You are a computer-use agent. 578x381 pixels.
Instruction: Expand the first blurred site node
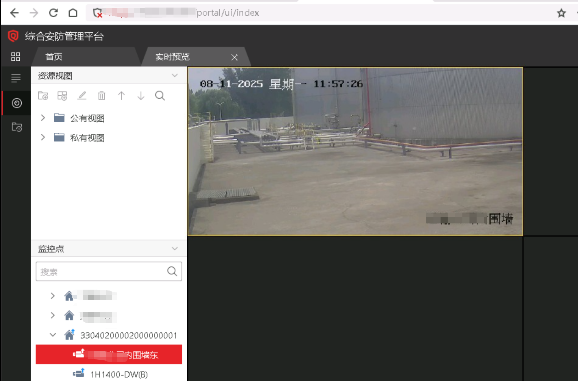[x=53, y=296]
